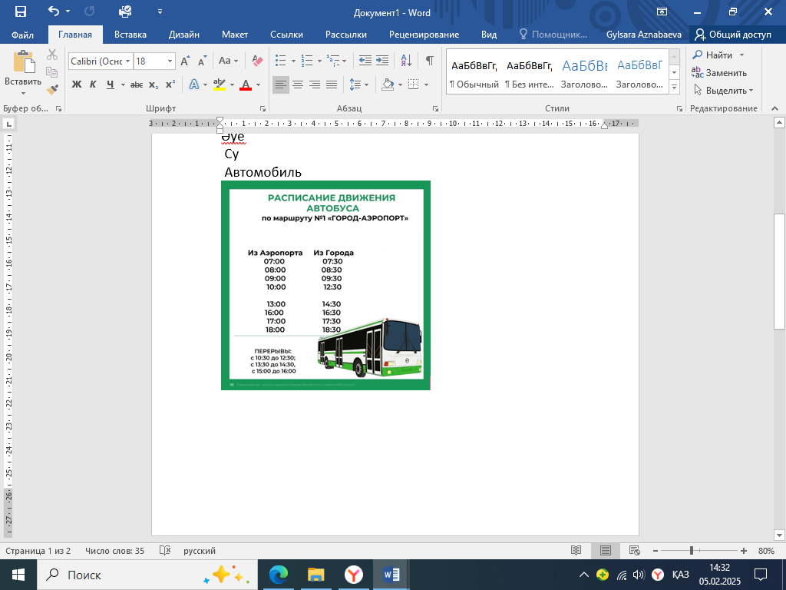Click the Copy icon in the clipboard group
This screenshot has height=590, width=786.
(52, 71)
